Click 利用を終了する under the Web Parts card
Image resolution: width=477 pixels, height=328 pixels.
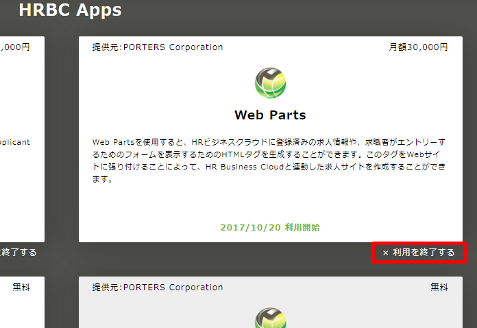click(419, 253)
